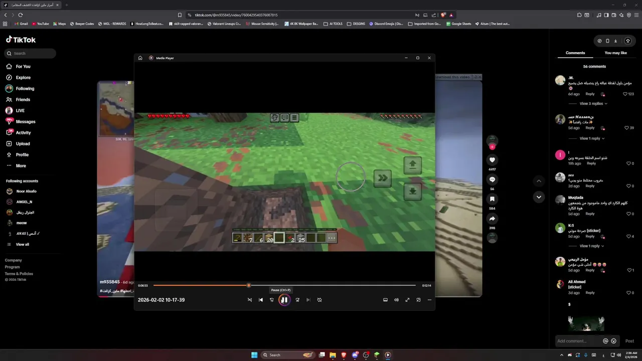Viewport: 642px width, 361px height.
Task: Open Brave hamburger main menu
Action: click(x=636, y=15)
